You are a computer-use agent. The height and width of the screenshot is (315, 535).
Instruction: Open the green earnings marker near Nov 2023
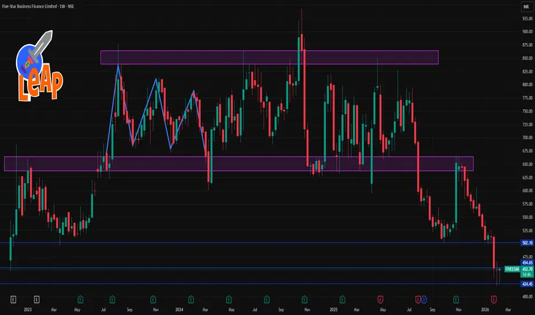pyautogui.click(x=153, y=300)
